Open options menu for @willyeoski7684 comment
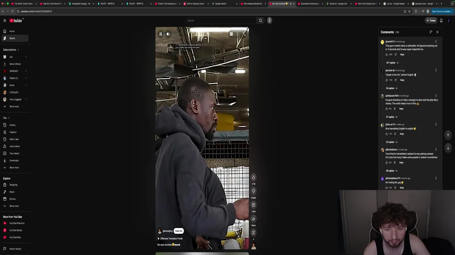This screenshot has width=455, height=255. [x=436, y=96]
